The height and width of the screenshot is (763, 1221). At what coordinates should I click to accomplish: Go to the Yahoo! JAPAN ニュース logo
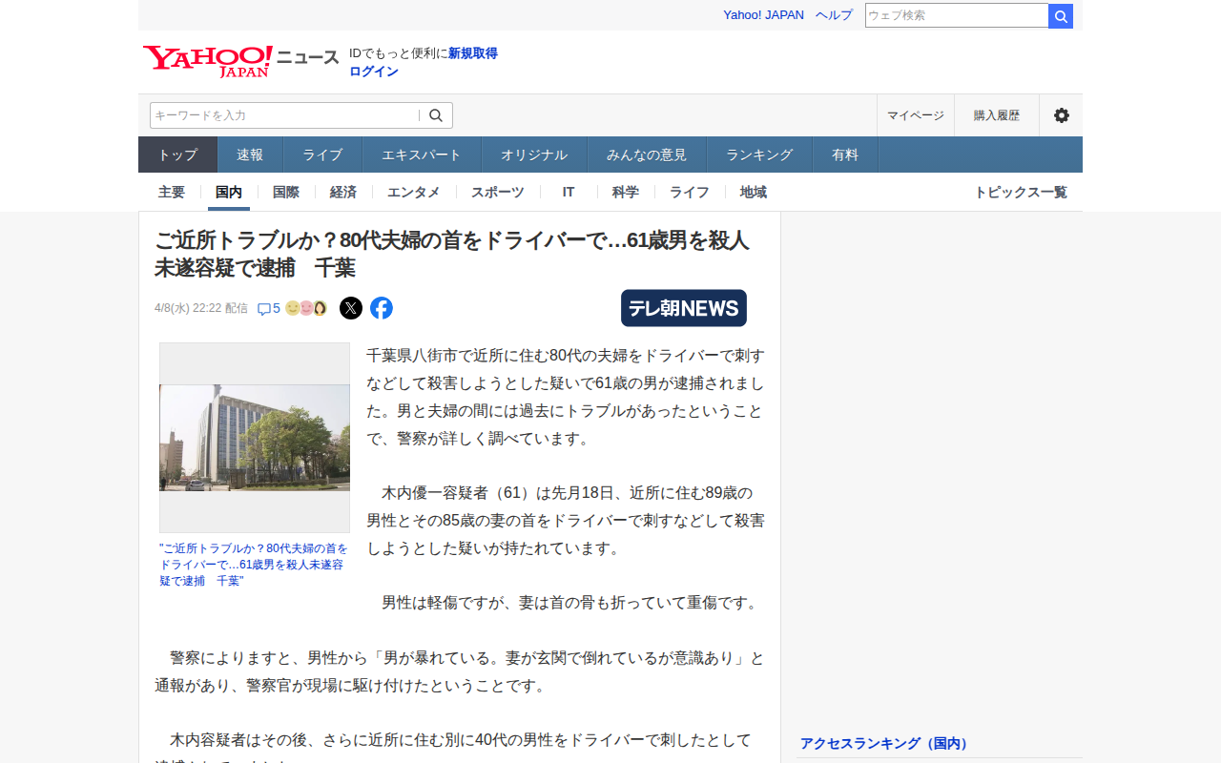[x=240, y=60]
